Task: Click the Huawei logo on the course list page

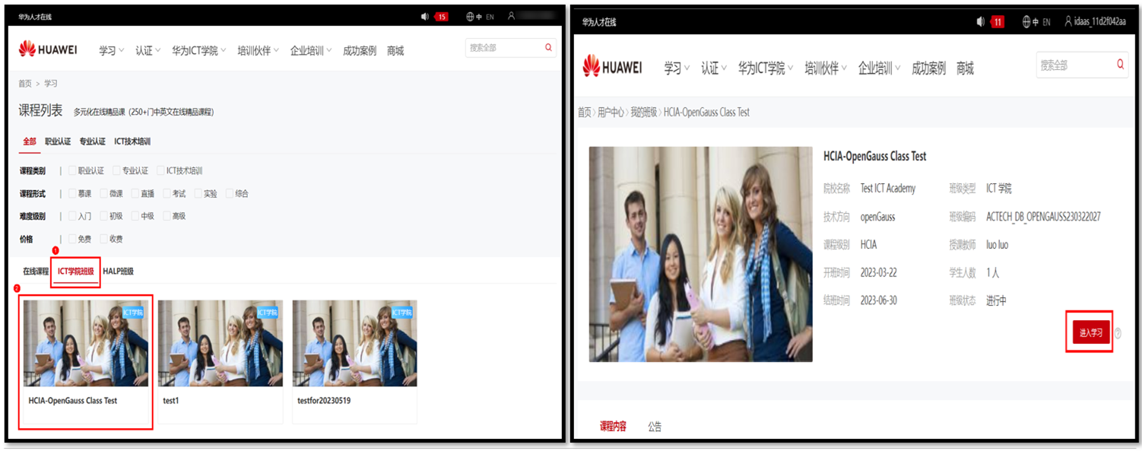Action: coord(48,49)
